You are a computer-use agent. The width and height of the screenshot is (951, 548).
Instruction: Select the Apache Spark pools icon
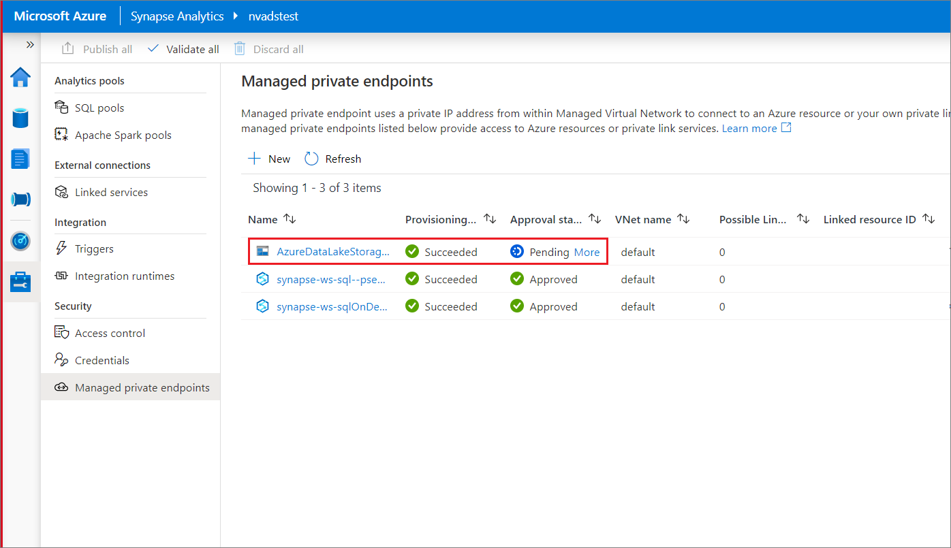[x=61, y=134]
